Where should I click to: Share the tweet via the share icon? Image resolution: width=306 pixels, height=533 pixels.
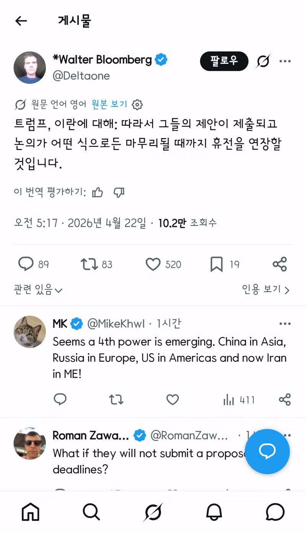(280, 264)
